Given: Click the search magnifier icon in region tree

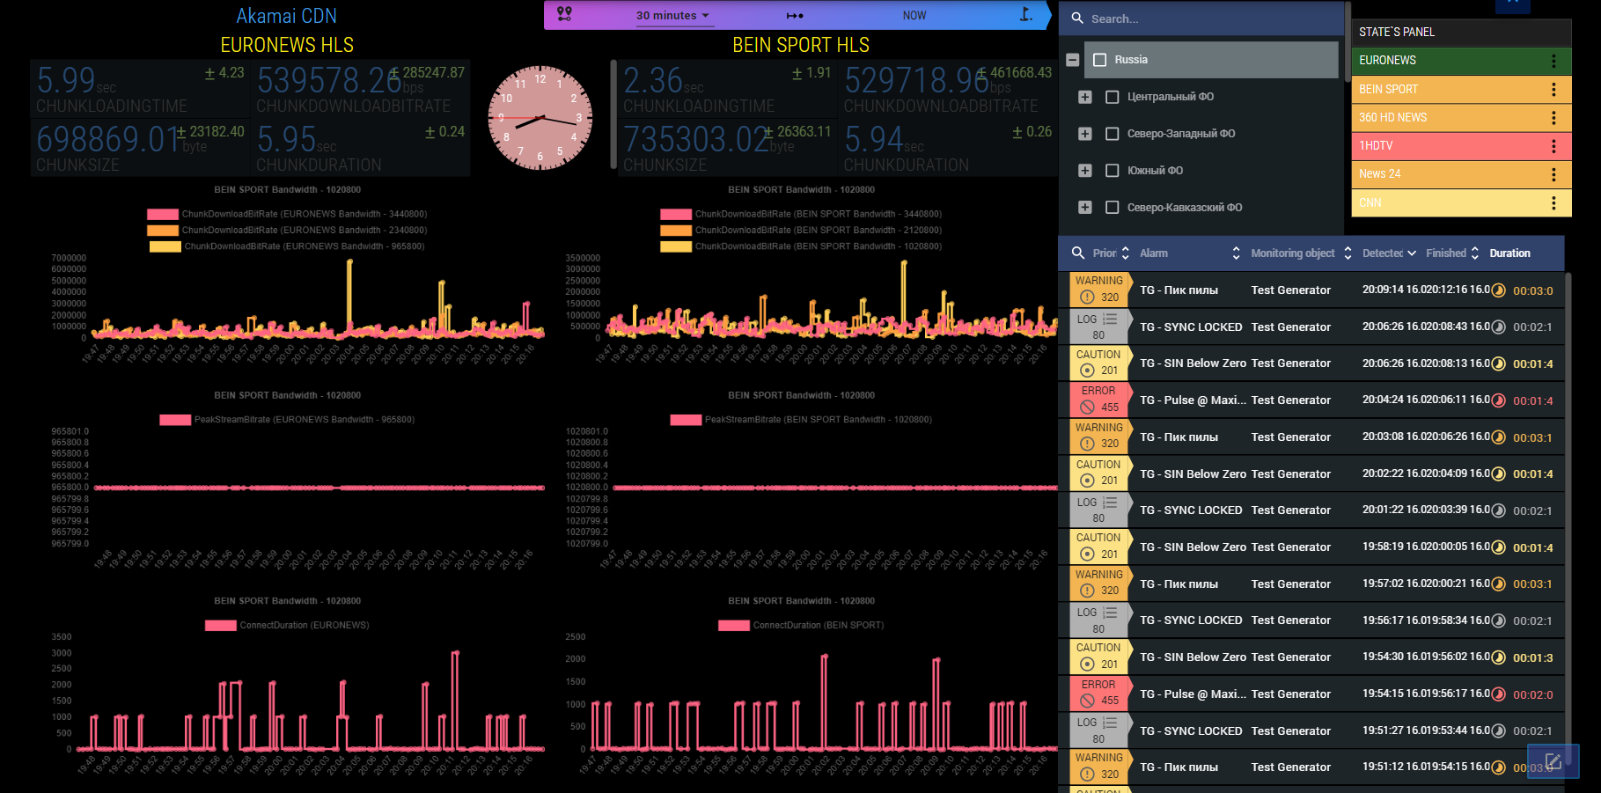Looking at the screenshot, I should [x=1077, y=18].
